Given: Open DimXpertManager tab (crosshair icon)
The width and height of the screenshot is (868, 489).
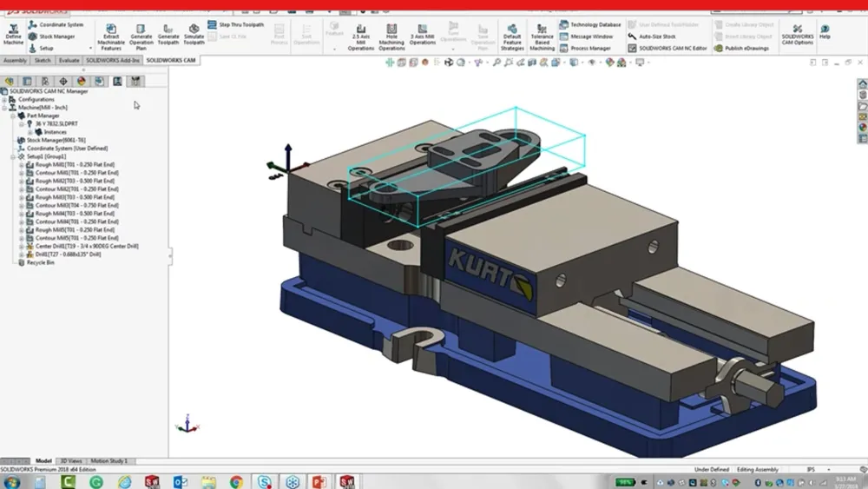Looking at the screenshot, I should tap(63, 82).
